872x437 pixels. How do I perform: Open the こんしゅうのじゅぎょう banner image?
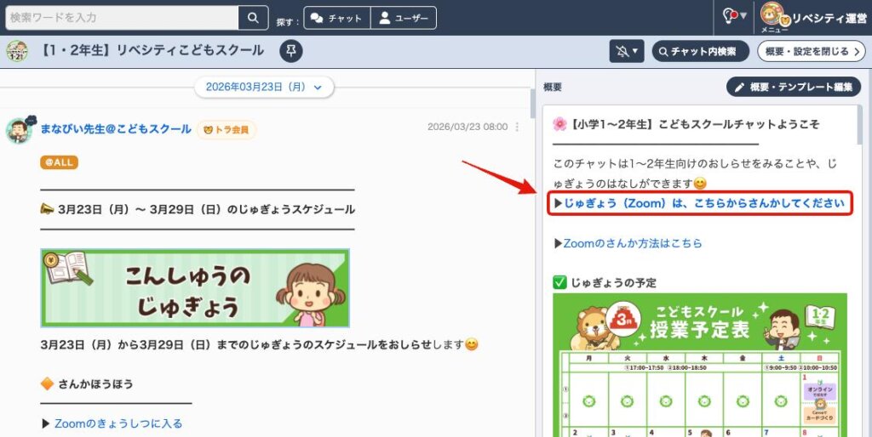[195, 288]
